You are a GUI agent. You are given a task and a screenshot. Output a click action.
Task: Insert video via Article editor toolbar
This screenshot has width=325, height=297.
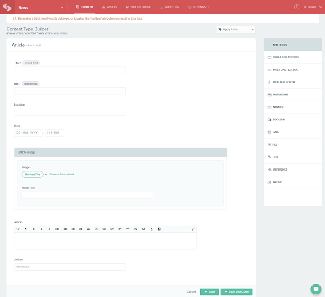pos(96,229)
